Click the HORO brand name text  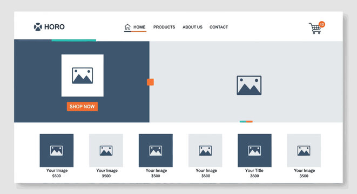[x=55, y=27]
